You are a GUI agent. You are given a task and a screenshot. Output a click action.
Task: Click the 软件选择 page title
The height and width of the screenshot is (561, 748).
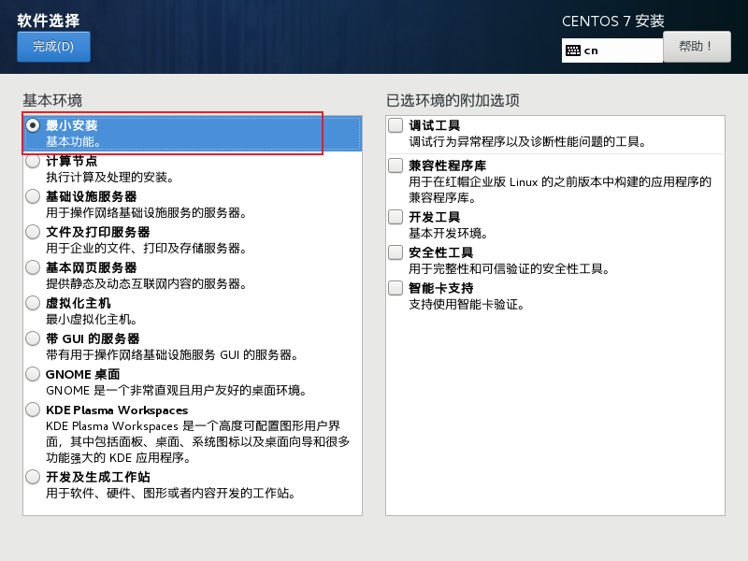tap(49, 21)
